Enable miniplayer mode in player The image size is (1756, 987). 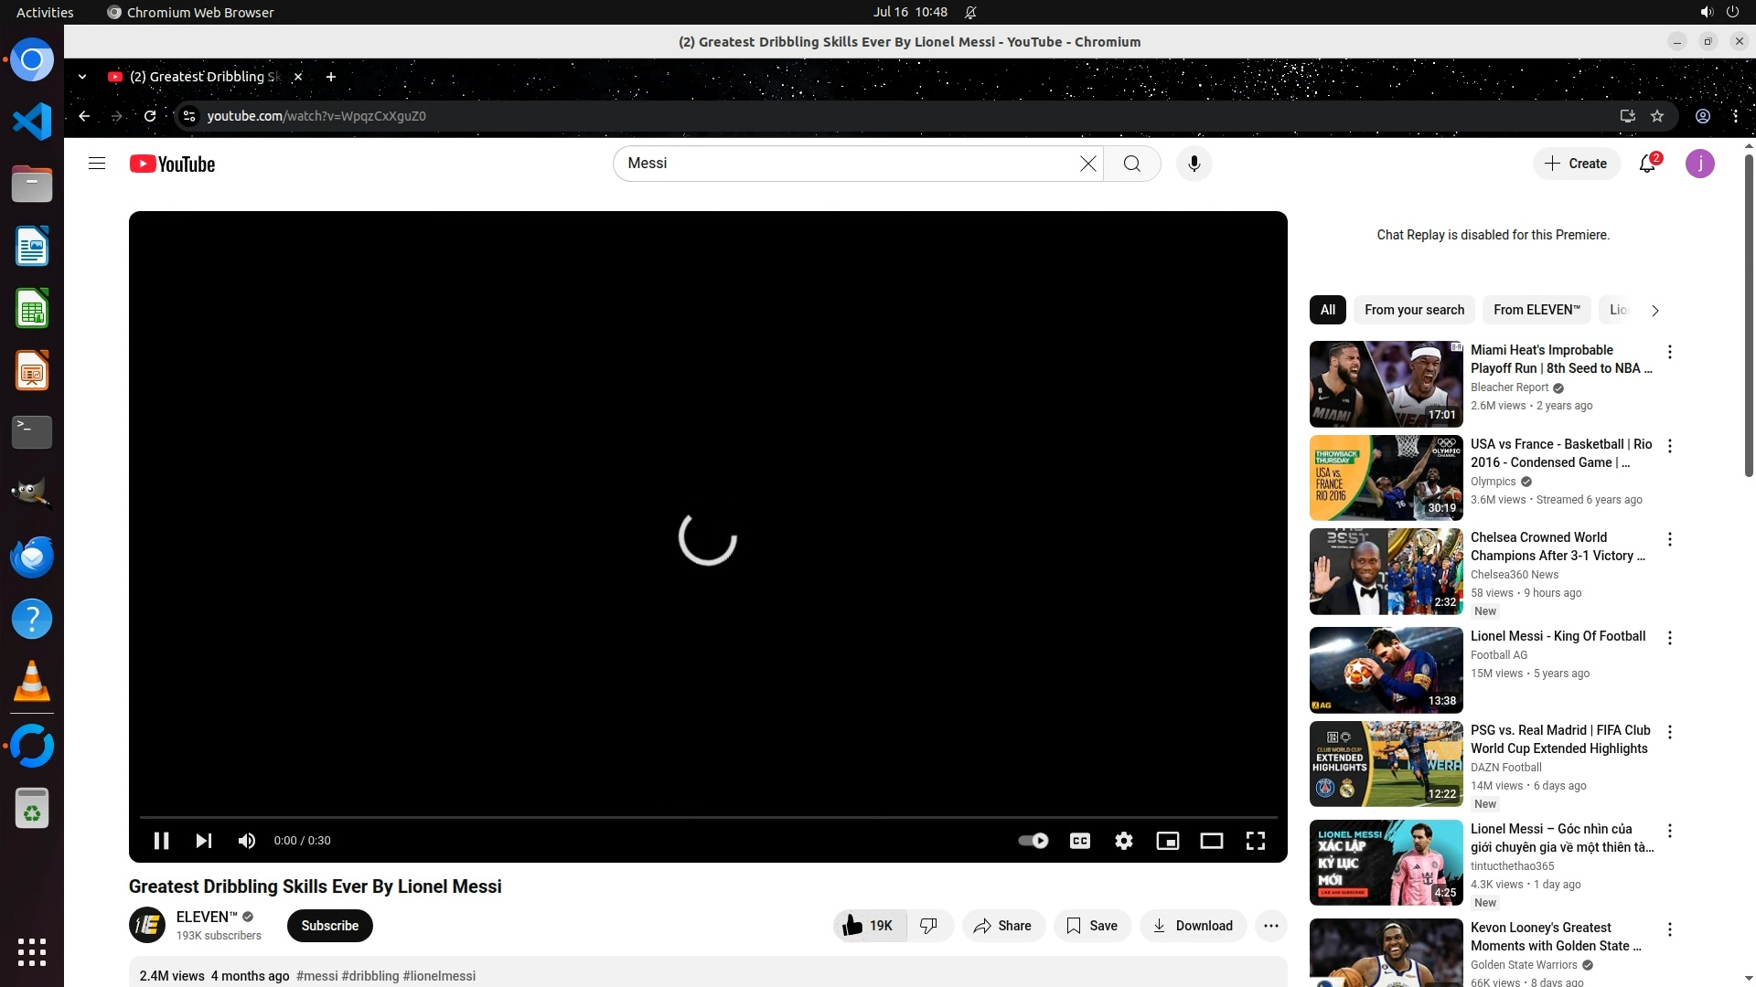[x=1167, y=841]
